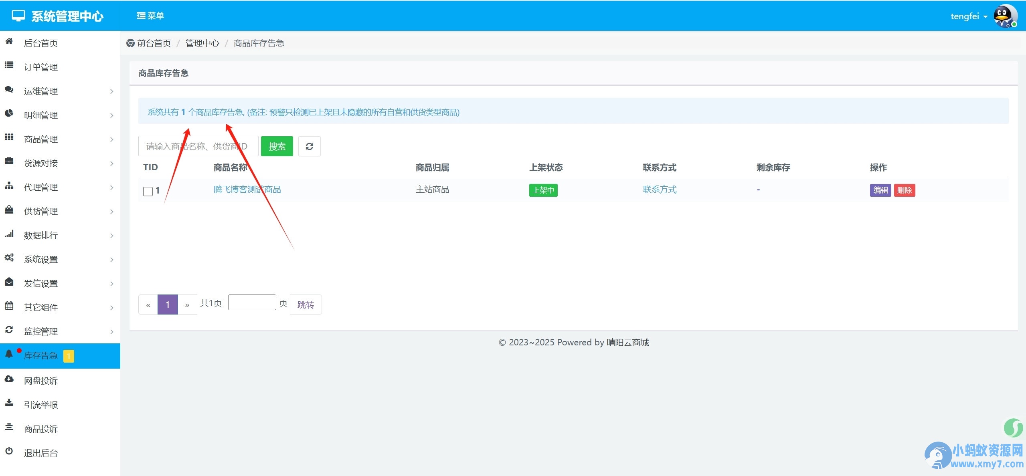Image resolution: width=1026 pixels, height=476 pixels.
Task: Click the grid icon beside 商品管理
Action: pos(9,137)
